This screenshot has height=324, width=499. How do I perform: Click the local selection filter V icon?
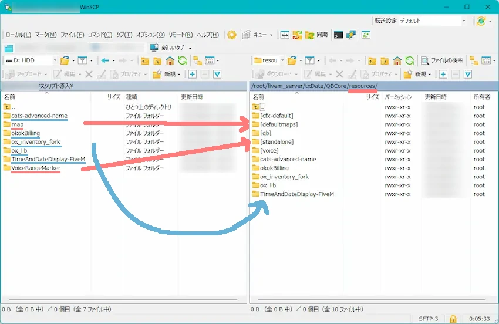217,74
